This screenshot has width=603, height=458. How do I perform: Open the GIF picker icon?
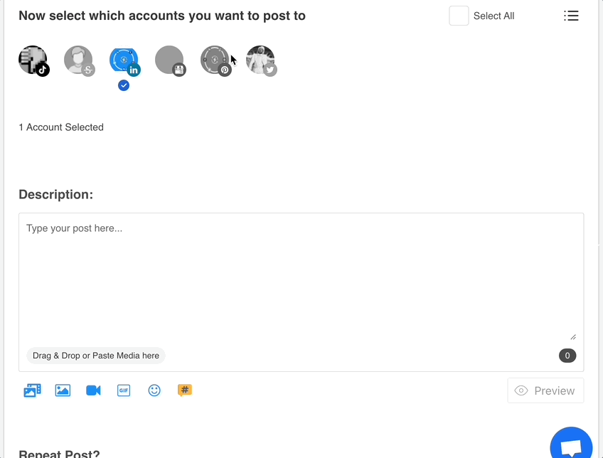click(x=124, y=390)
